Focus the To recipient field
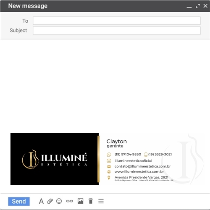This screenshot has width=210, height=210. pyautogui.click(x=117, y=21)
